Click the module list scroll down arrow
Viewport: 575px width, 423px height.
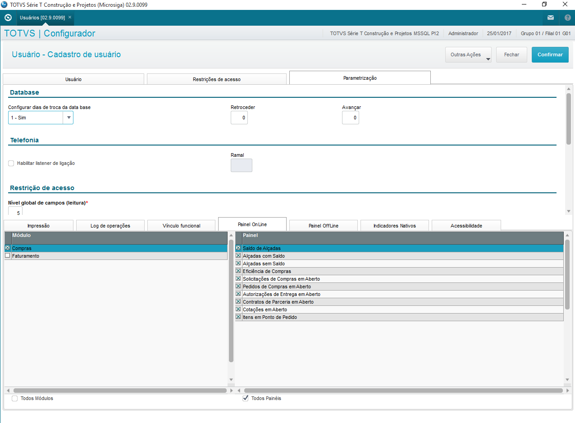pos(231,380)
